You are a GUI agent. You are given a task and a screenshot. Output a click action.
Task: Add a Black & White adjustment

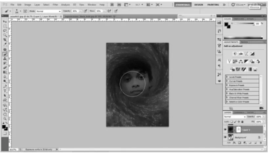pos(246,61)
